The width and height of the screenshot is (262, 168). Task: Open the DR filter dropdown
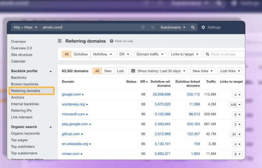[124, 54]
